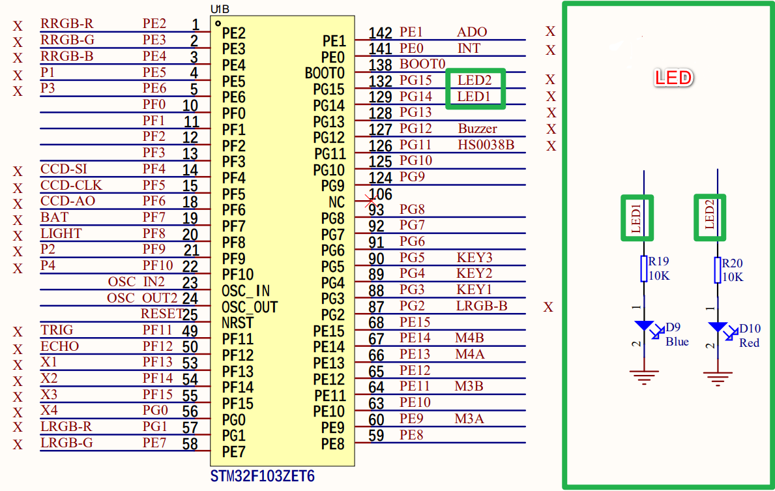This screenshot has width=775, height=491.
Task: Select the M3B net label
Action: pyautogui.click(x=469, y=386)
